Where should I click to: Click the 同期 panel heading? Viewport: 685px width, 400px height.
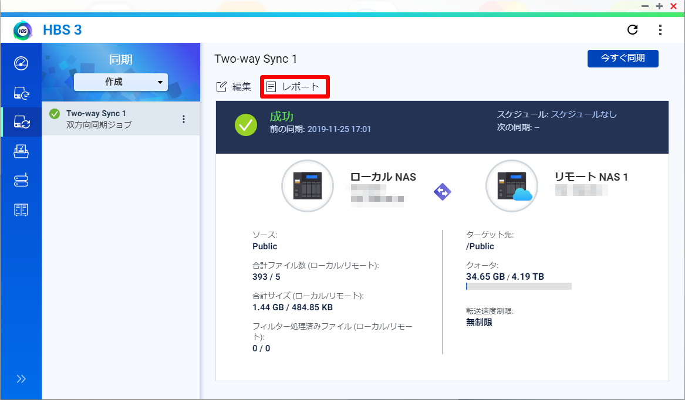pyautogui.click(x=120, y=59)
